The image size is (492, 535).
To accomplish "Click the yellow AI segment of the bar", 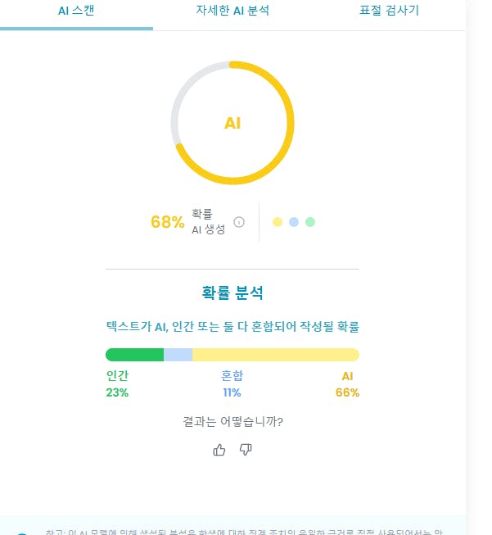I will pyautogui.click(x=275, y=355).
